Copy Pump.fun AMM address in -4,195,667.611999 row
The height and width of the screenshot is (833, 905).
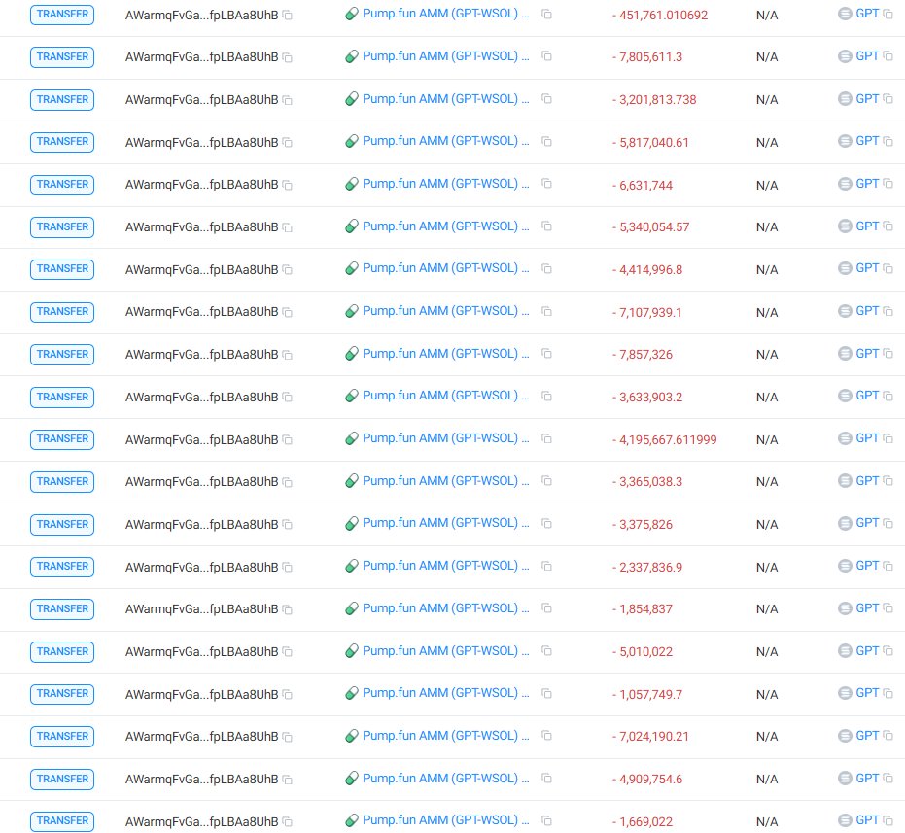(x=546, y=439)
